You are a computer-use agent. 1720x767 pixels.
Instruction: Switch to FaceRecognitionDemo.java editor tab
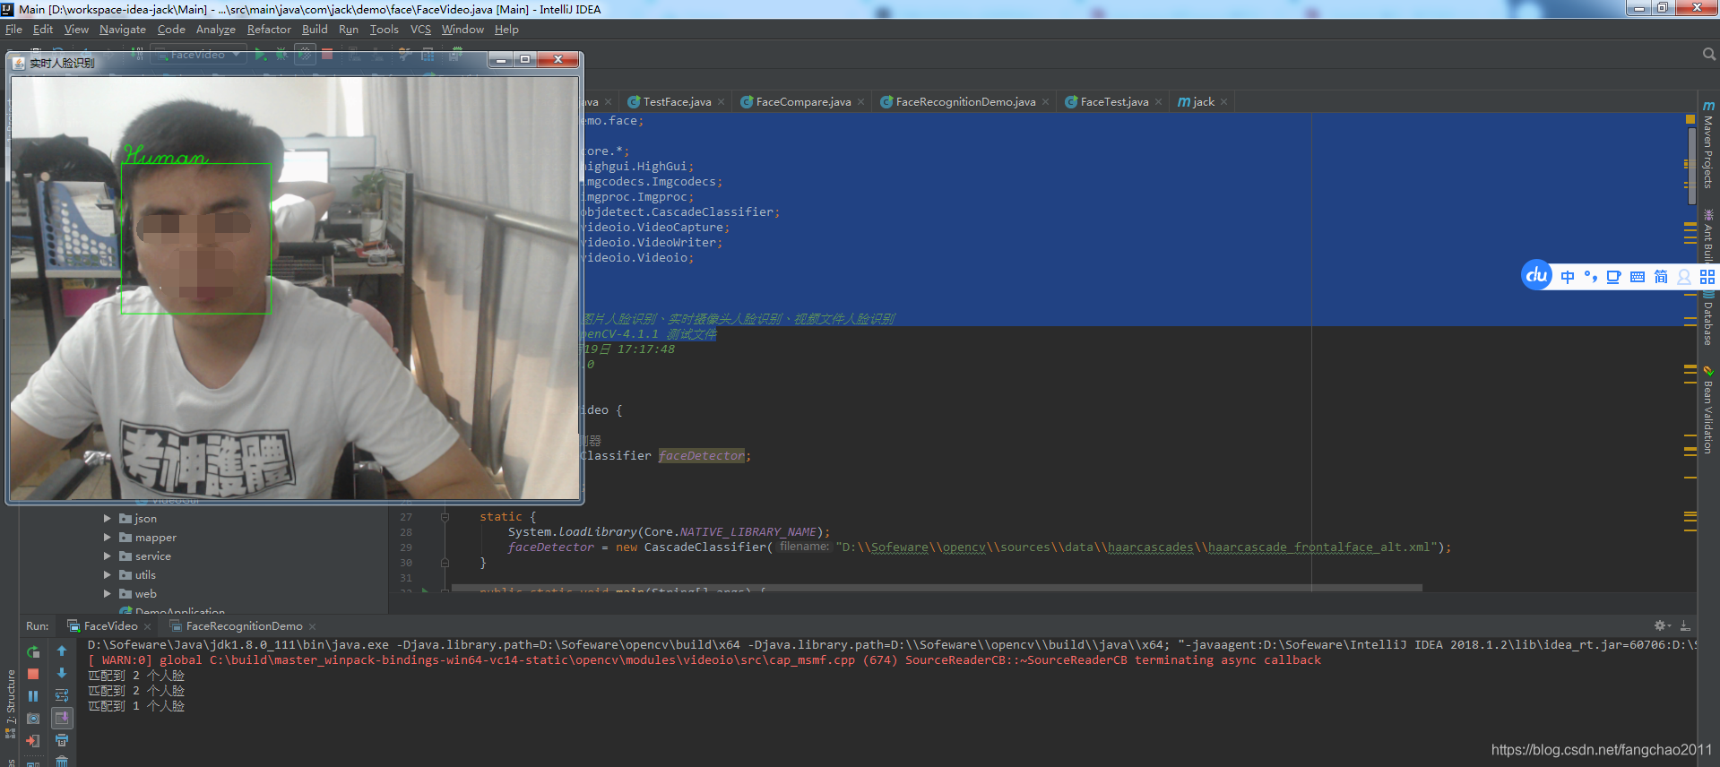(x=965, y=102)
